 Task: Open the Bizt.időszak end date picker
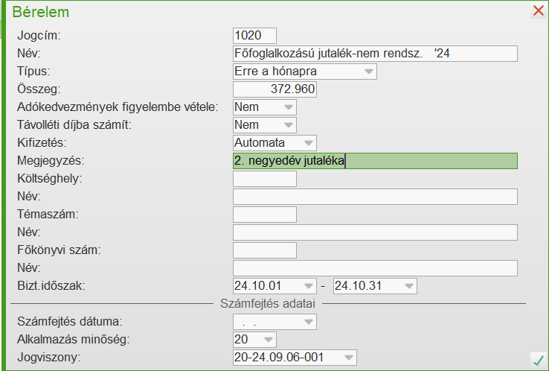408,286
